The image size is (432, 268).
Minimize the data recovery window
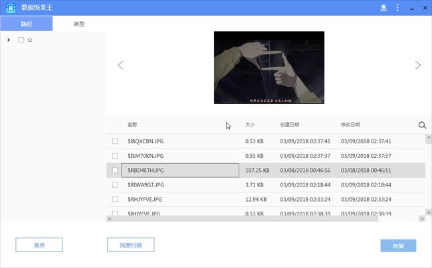pyautogui.click(x=412, y=8)
